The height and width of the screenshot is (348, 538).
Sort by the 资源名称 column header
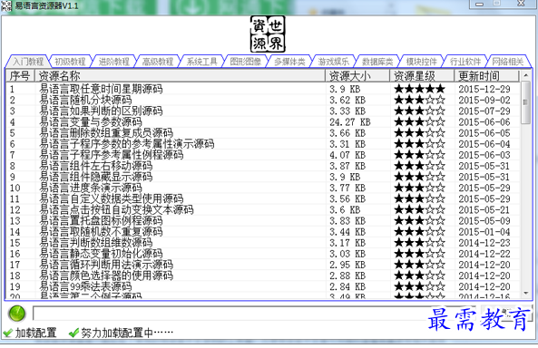pos(180,76)
